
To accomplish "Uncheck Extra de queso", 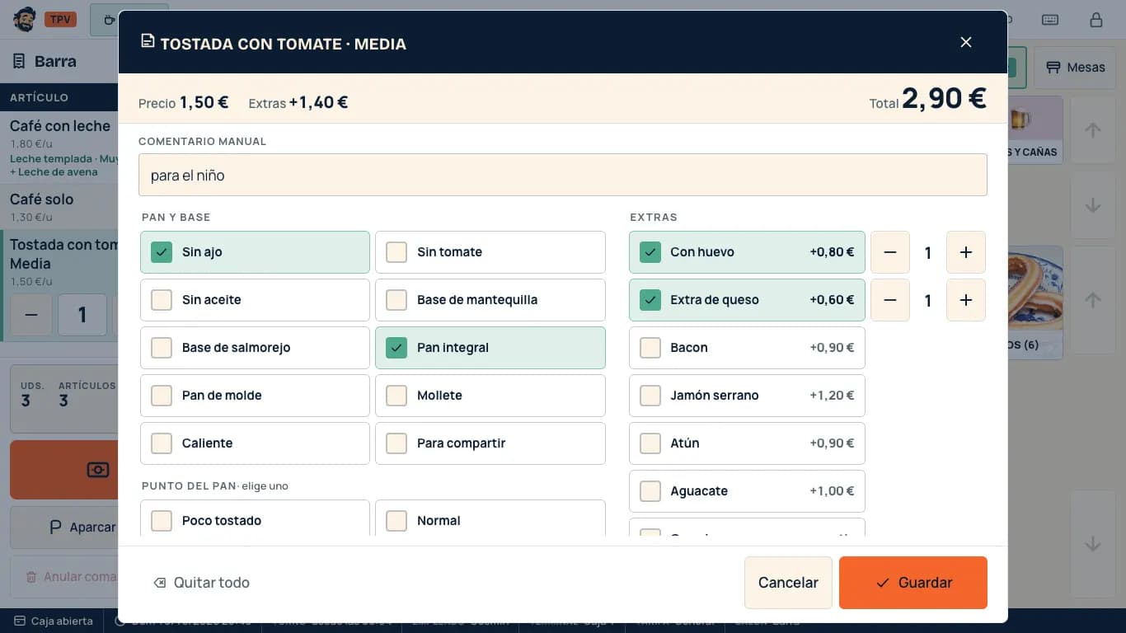I will click(747, 300).
